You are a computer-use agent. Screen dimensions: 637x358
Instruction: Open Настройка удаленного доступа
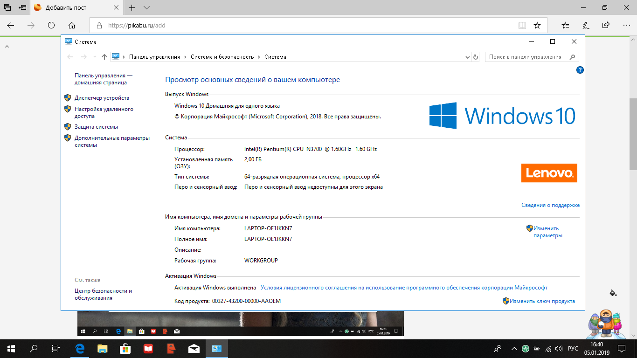pos(104,112)
